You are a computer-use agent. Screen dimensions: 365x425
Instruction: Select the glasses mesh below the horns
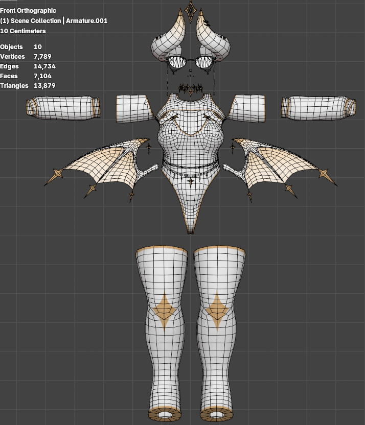[x=191, y=62]
